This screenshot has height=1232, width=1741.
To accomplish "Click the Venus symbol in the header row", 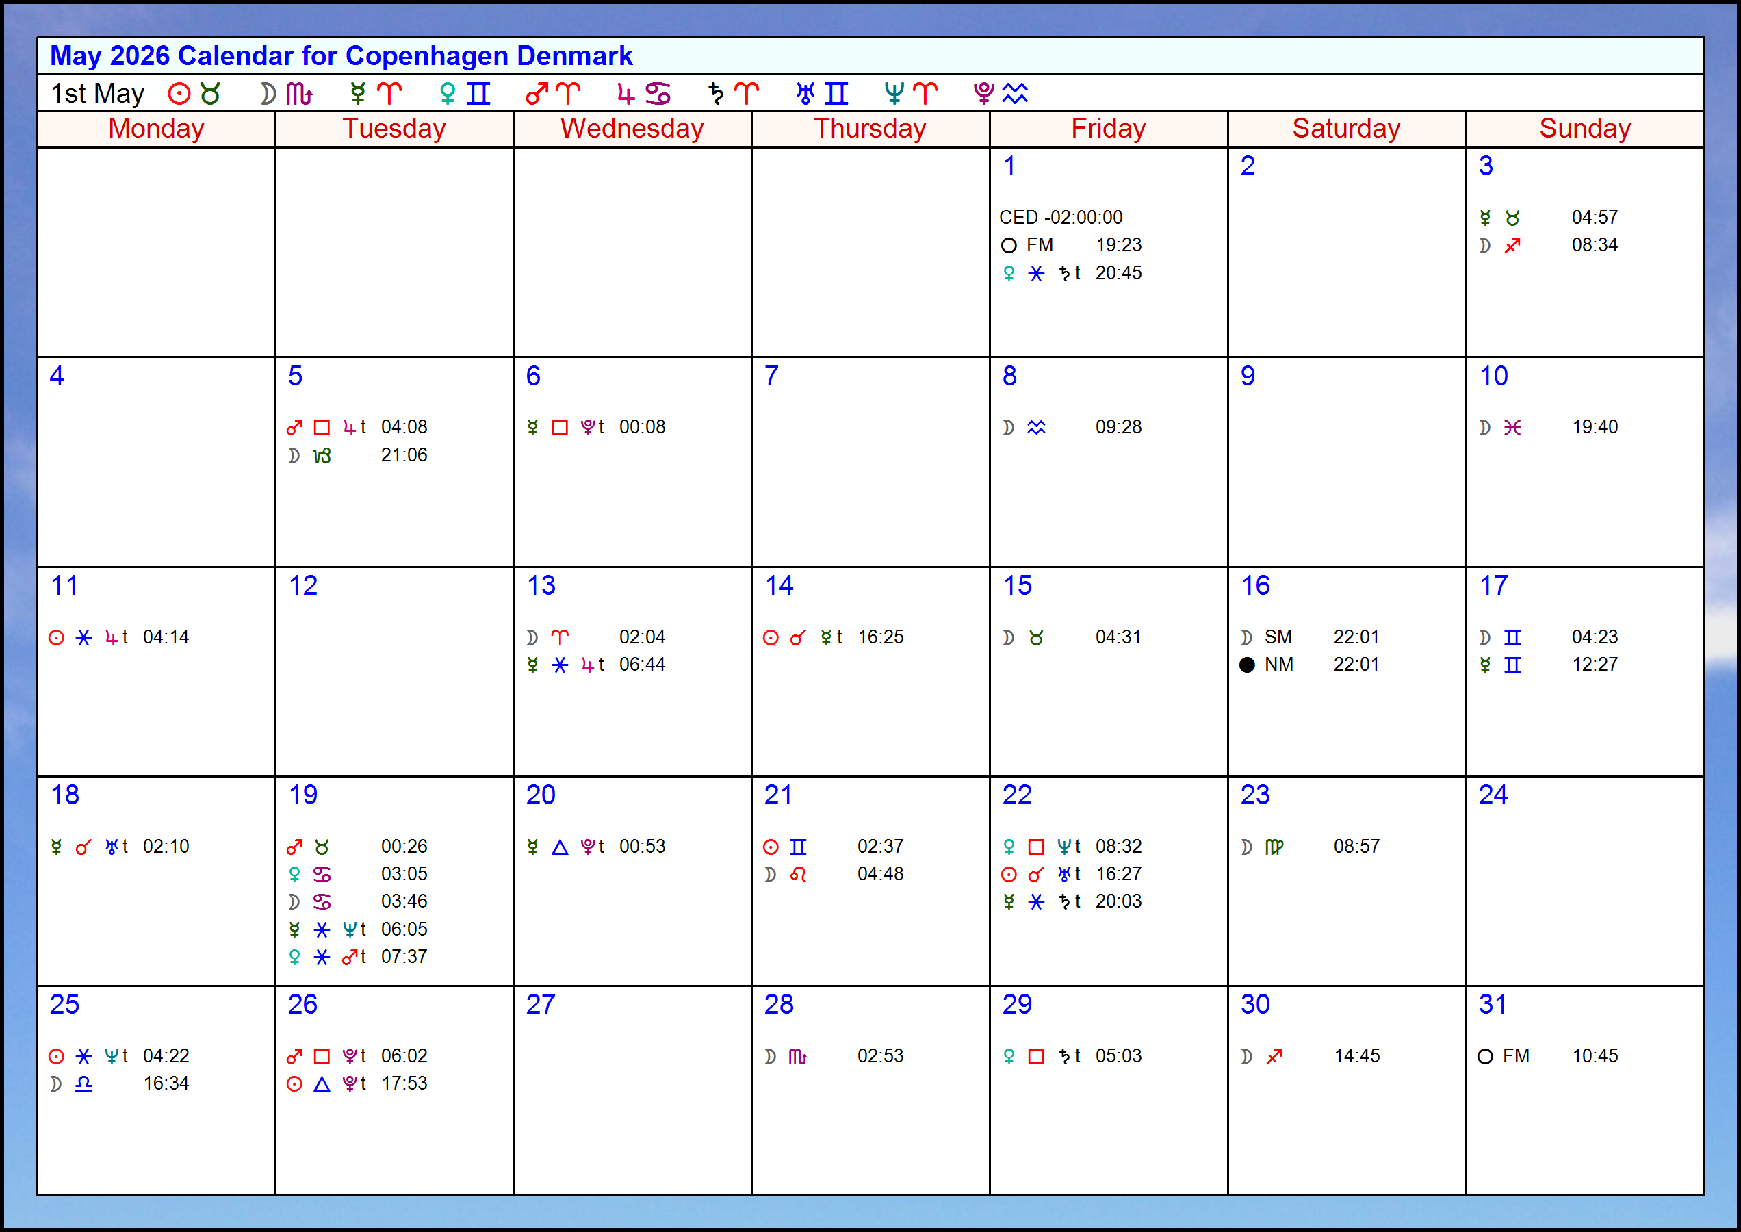I will coord(448,93).
